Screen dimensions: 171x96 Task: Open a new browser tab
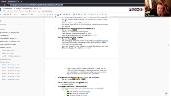pyautogui.click(x=22, y=2)
